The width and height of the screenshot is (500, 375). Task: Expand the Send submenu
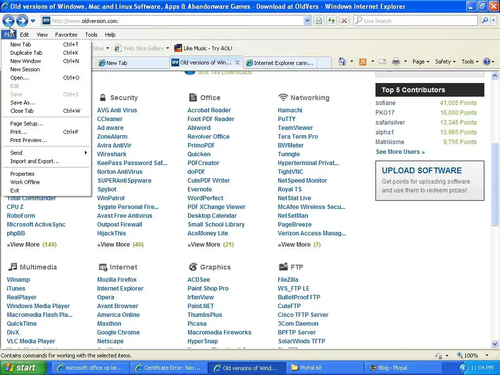pos(46,153)
